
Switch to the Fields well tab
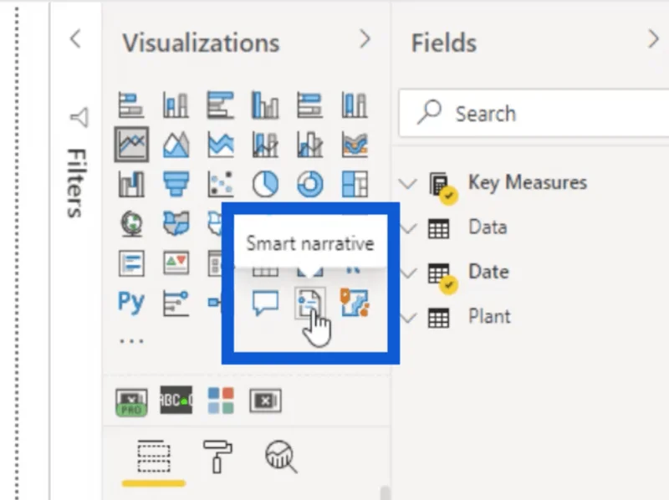point(154,457)
